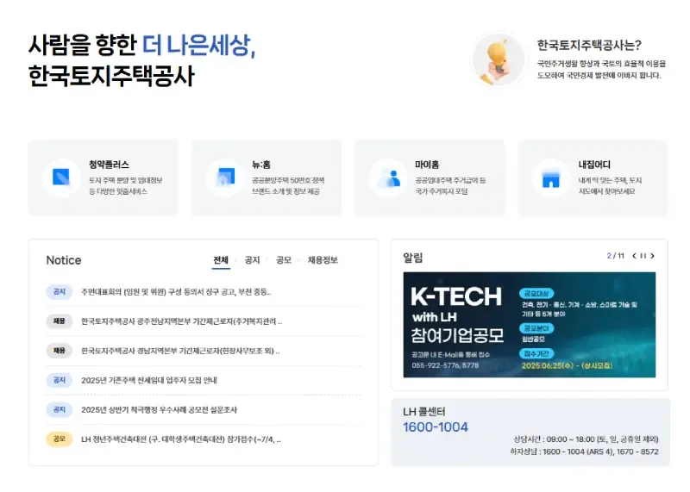This screenshot has width=690, height=492.
Task: Open 주민대표회의 구성 동의서 징구 공고 notice
Action: (176, 292)
